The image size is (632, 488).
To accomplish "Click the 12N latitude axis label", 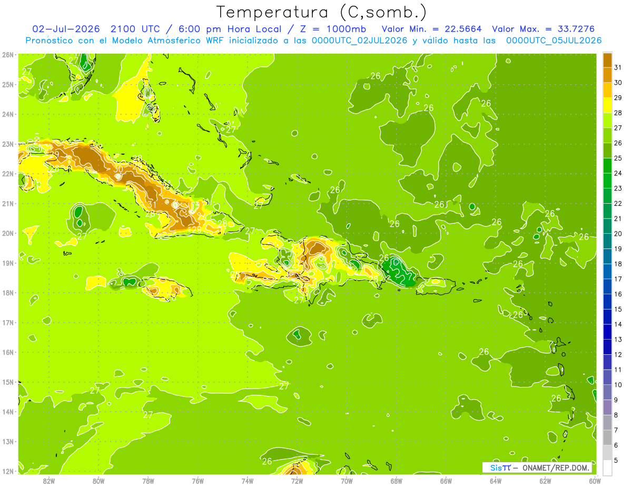I will 8,471.
